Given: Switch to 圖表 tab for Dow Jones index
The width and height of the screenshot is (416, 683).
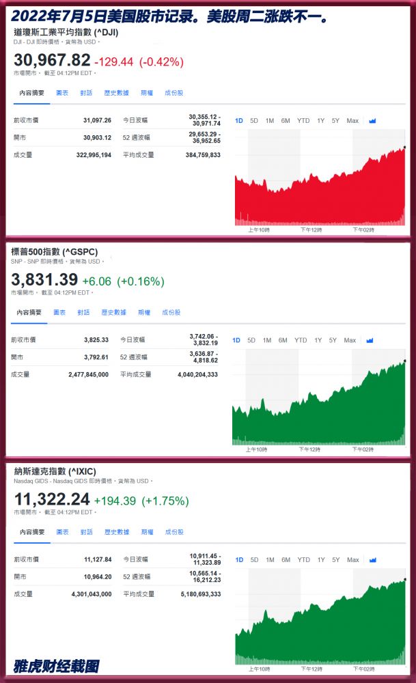Looking at the screenshot, I should click(62, 93).
